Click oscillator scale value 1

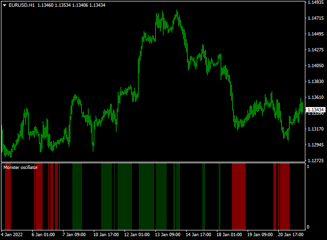click(308, 166)
